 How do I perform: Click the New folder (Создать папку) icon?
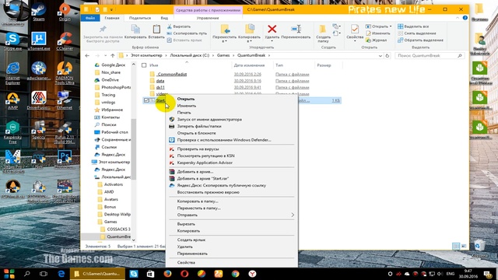(x=323, y=33)
